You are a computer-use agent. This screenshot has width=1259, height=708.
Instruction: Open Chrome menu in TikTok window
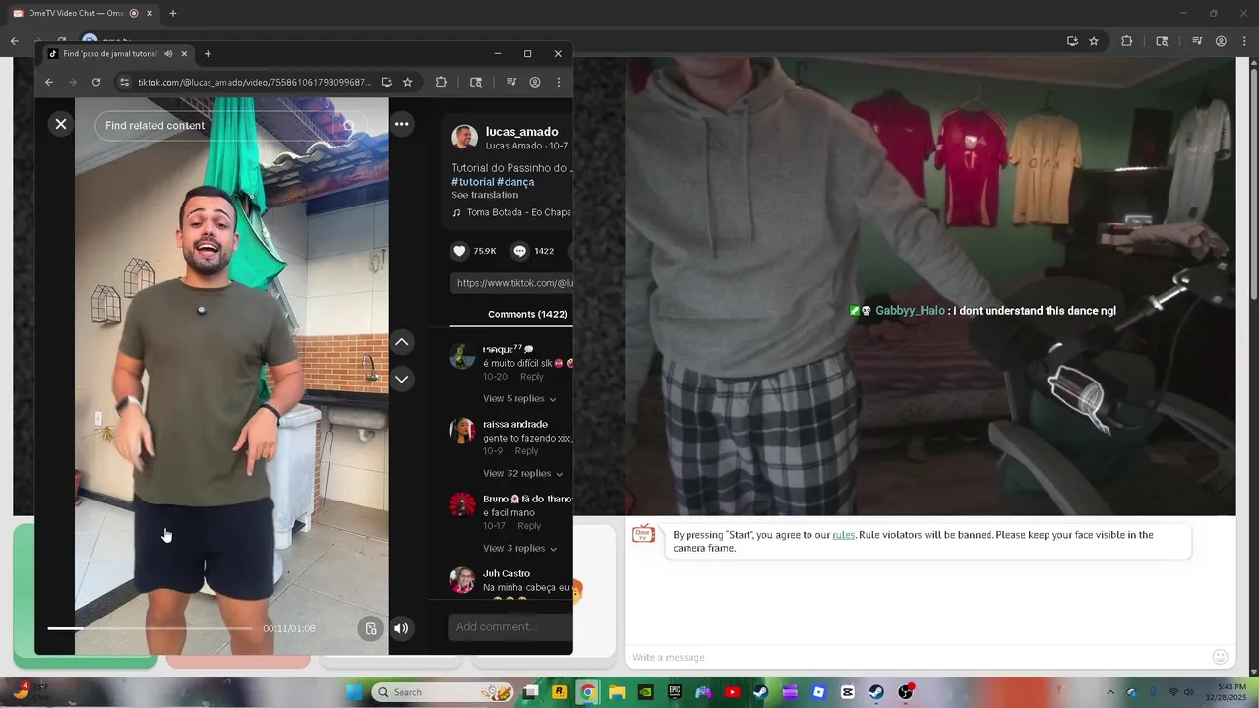559,82
